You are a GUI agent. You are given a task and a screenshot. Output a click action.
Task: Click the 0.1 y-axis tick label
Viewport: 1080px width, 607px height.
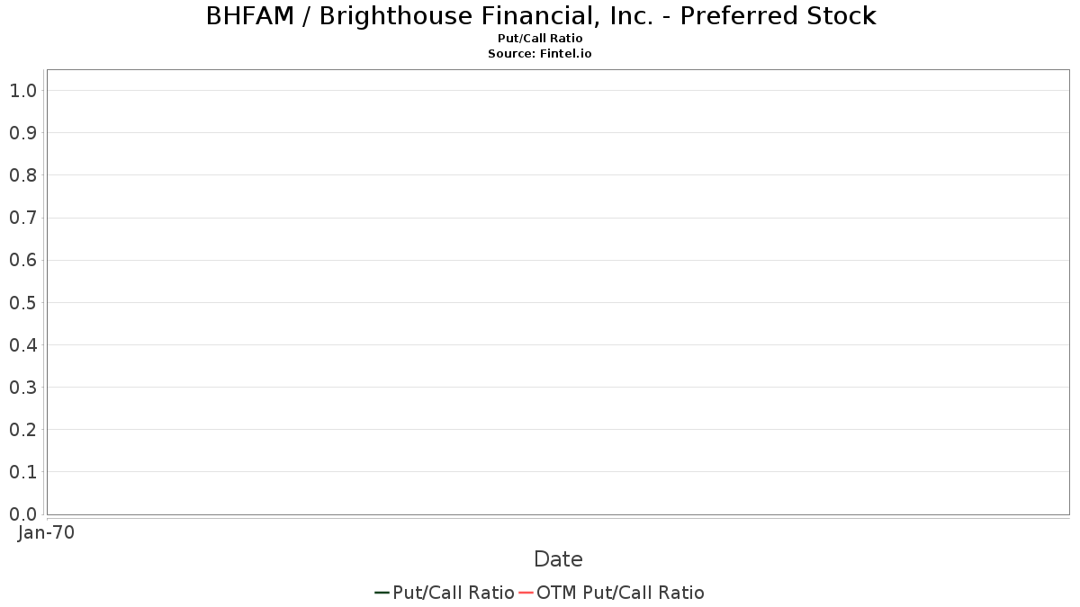[22, 472]
